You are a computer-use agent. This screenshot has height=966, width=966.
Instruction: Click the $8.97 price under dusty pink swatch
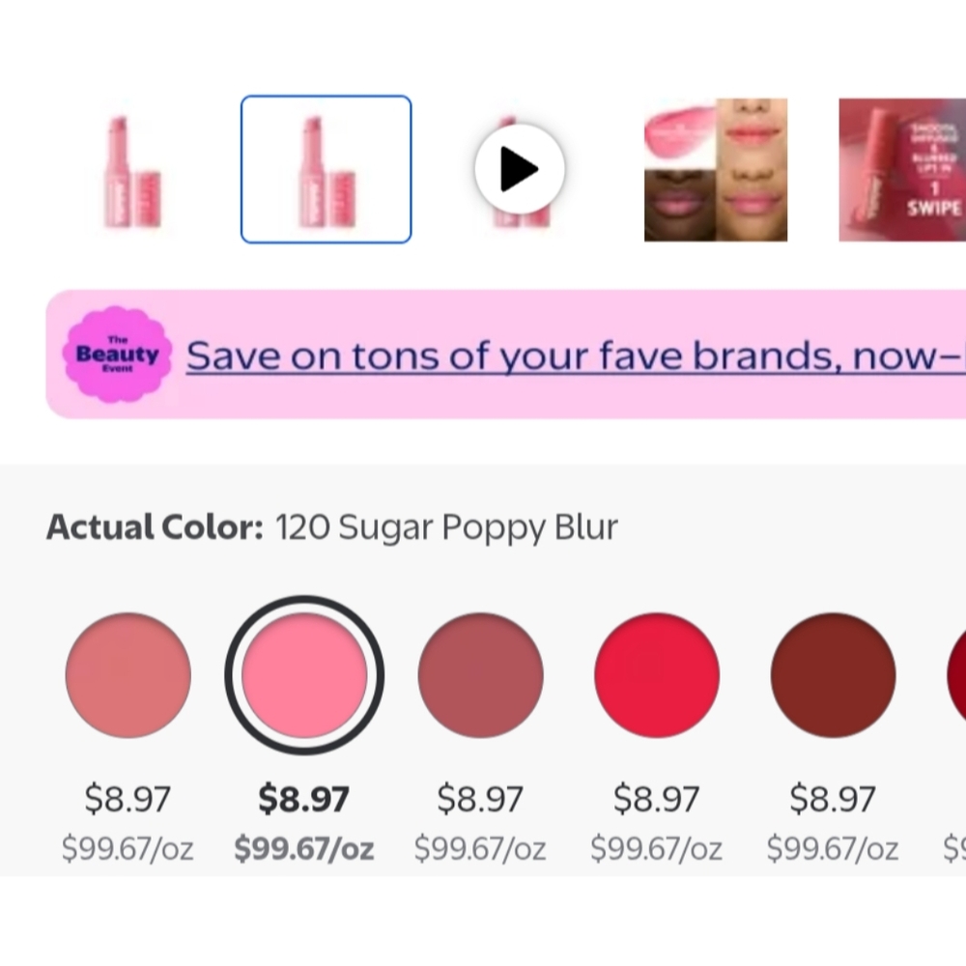128,799
